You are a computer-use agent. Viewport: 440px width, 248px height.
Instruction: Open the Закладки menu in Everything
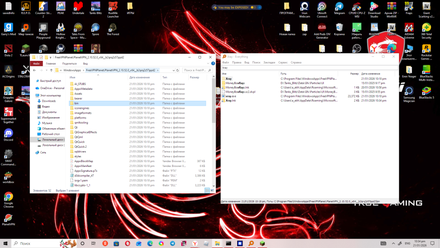(269, 63)
